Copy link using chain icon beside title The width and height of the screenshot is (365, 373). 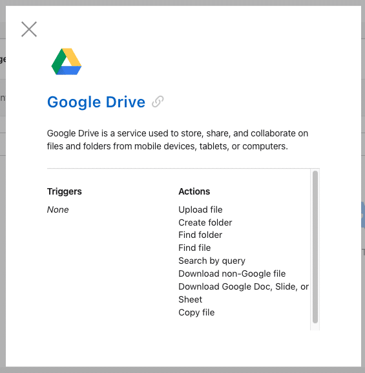158,101
